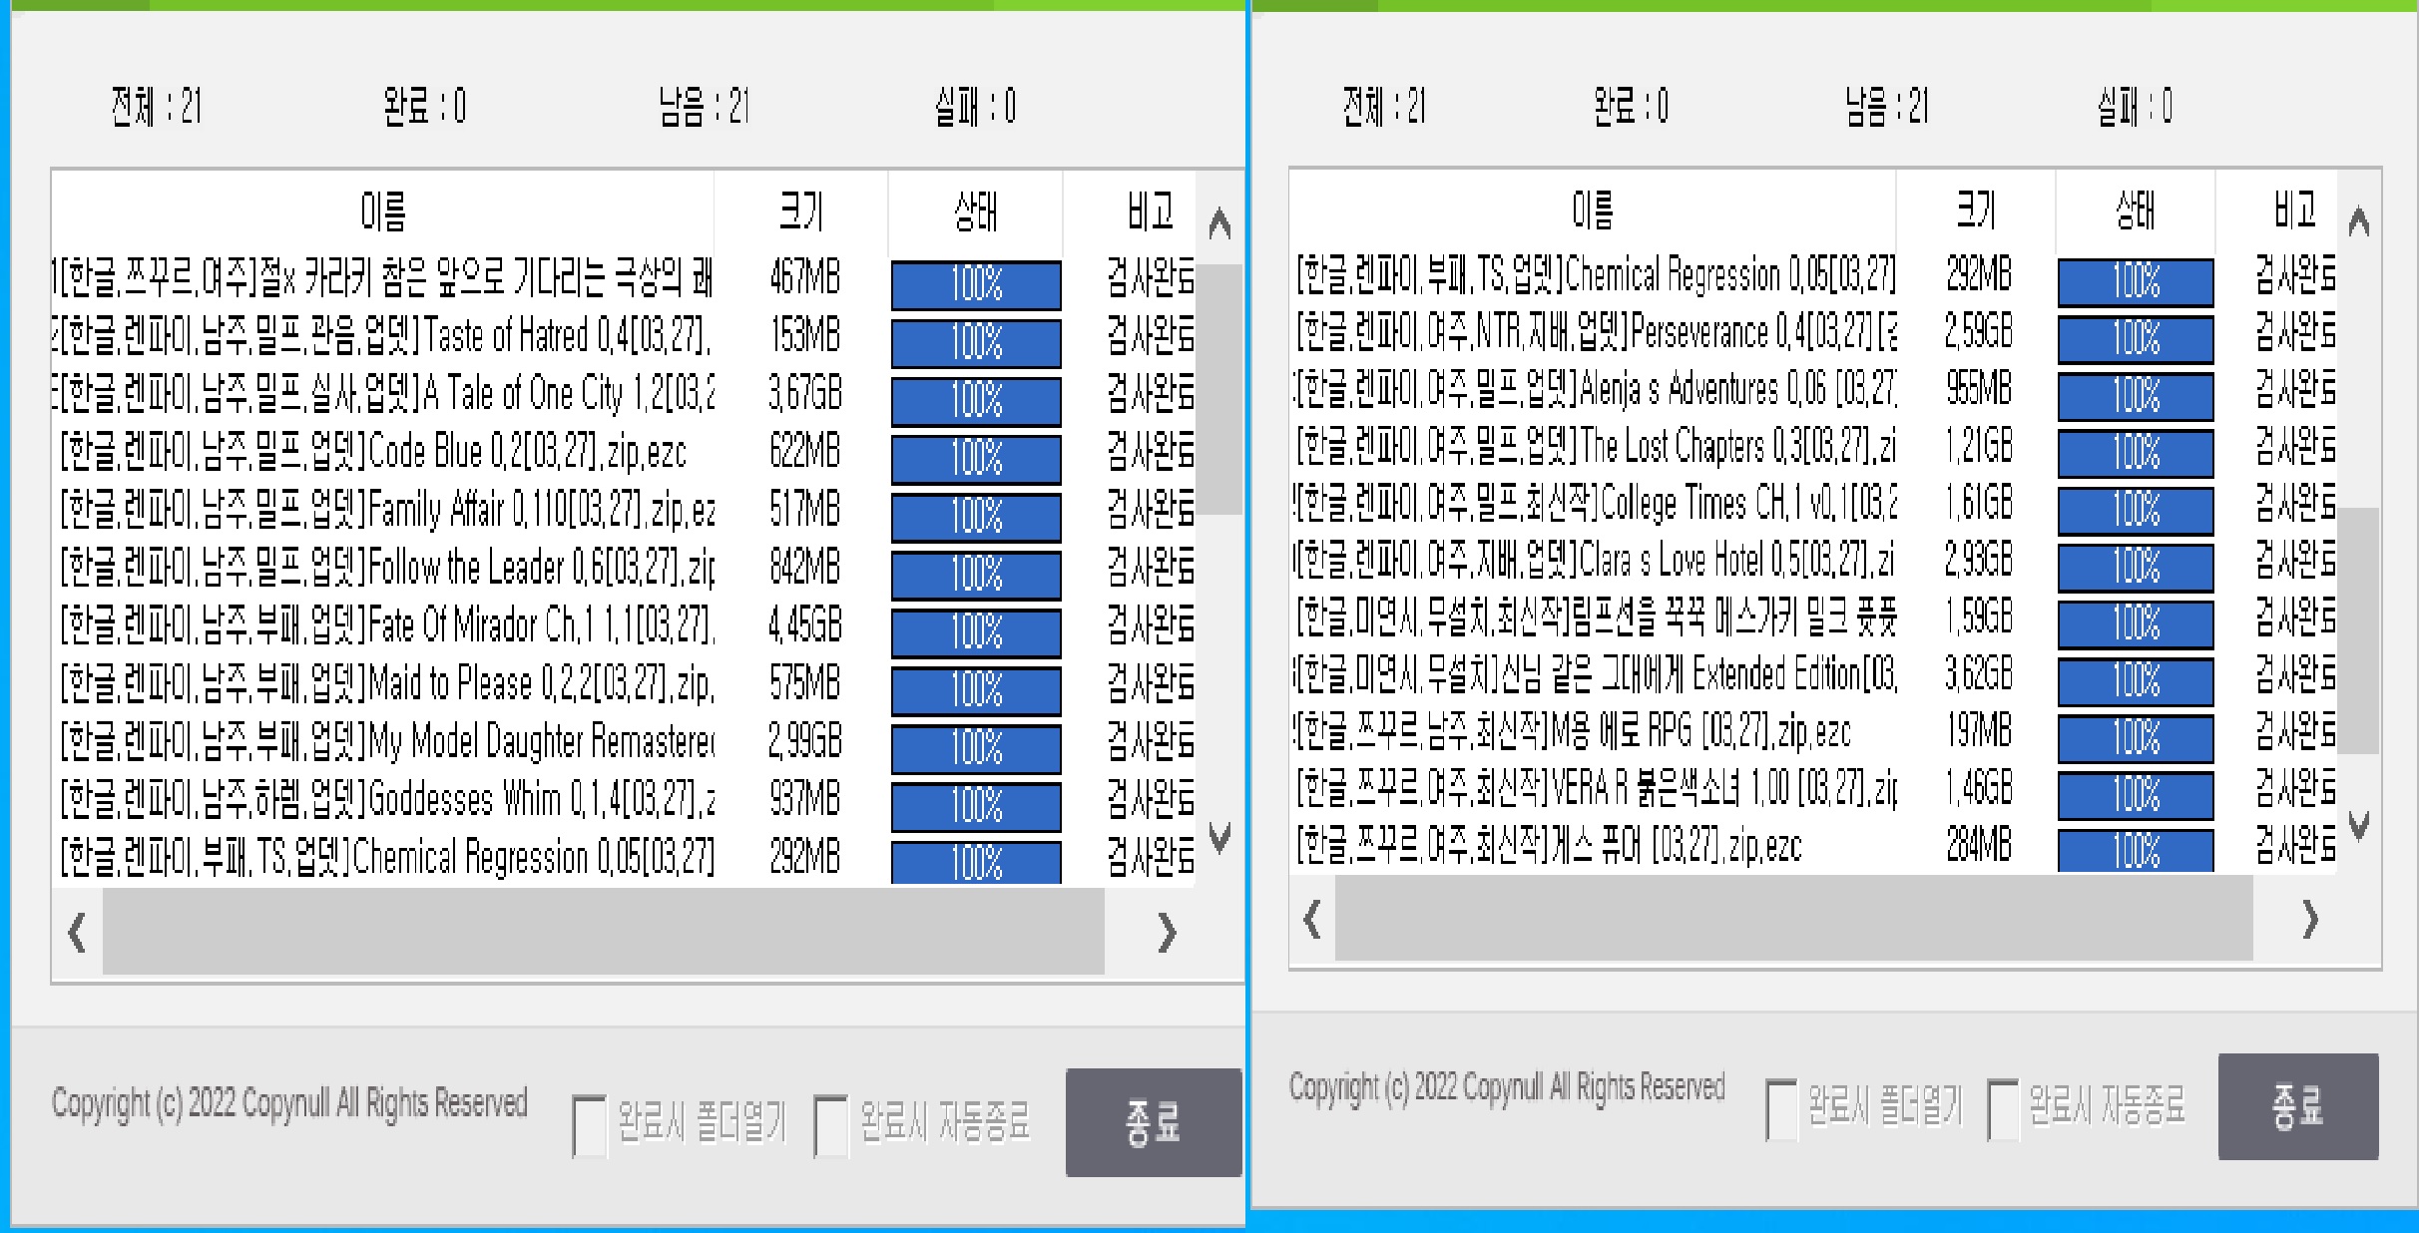Select the Perseverance 0.4 entry in the right window
2419x1233 pixels.
[1597, 336]
